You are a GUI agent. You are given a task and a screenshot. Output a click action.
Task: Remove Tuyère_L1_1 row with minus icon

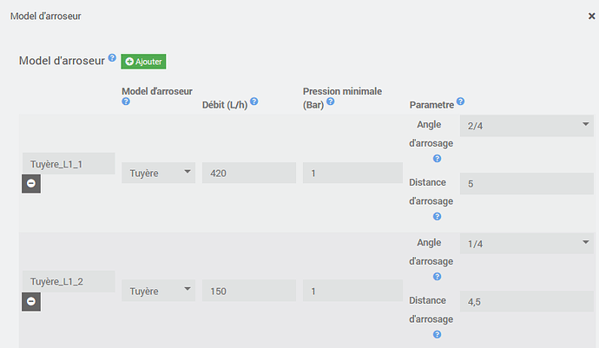(x=31, y=183)
